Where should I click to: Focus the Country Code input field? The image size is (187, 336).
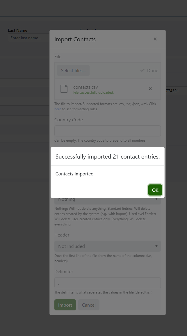tap(108, 131)
